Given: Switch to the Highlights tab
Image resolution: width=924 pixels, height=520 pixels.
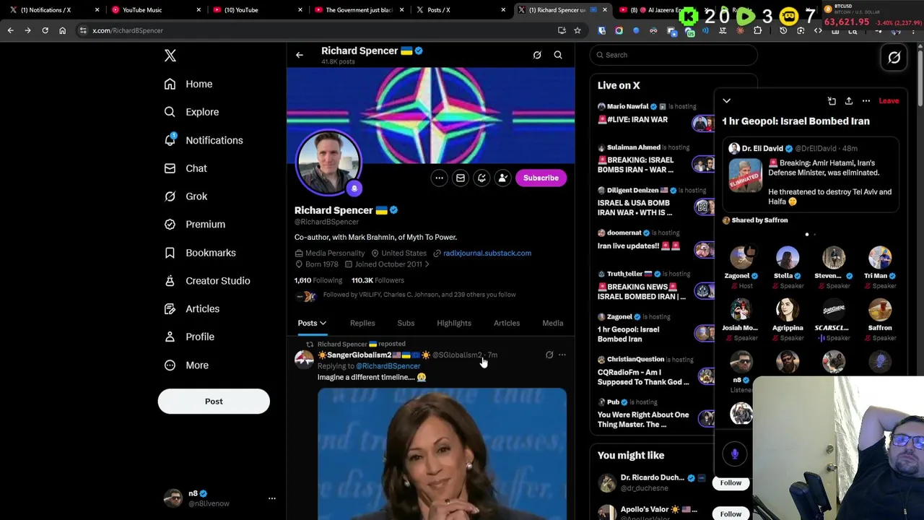Looking at the screenshot, I should 454,324.
